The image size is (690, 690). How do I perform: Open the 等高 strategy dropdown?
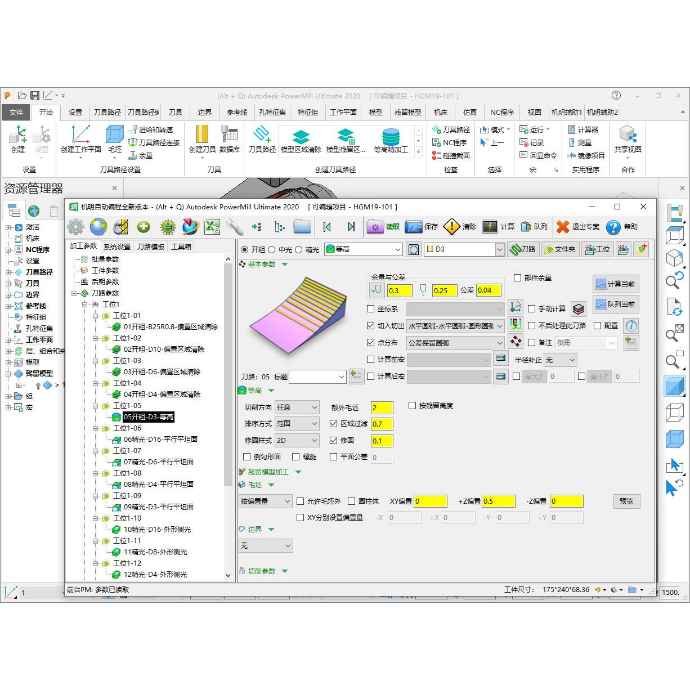(x=363, y=249)
